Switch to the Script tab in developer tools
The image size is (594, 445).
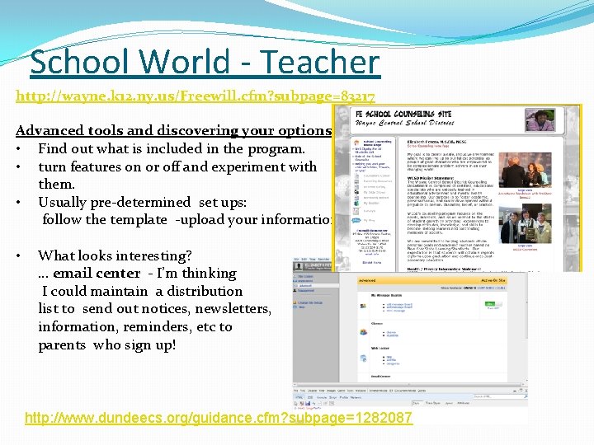tap(332, 397)
